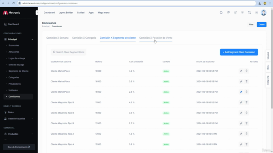
Task: Delete the Mayorista Tipo A 17600 row
Action: click(x=247, y=134)
